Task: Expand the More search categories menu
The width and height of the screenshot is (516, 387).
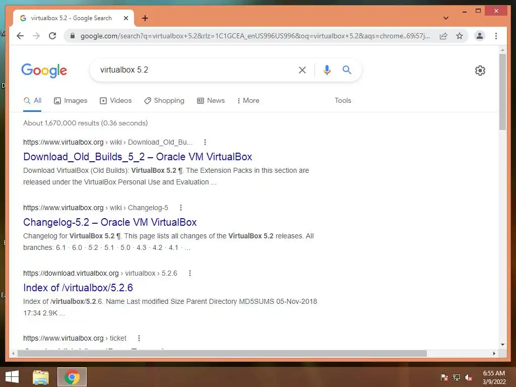Action: click(x=248, y=101)
